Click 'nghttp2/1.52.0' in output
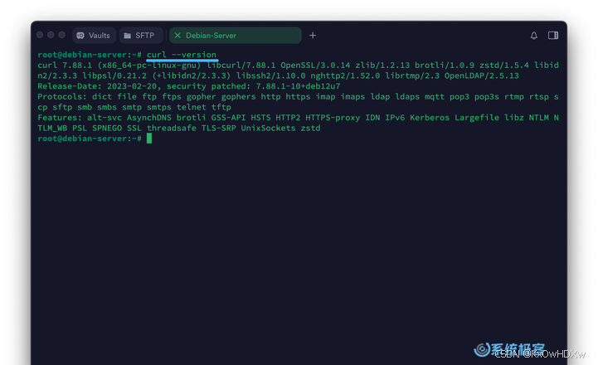598x365 pixels. point(345,75)
